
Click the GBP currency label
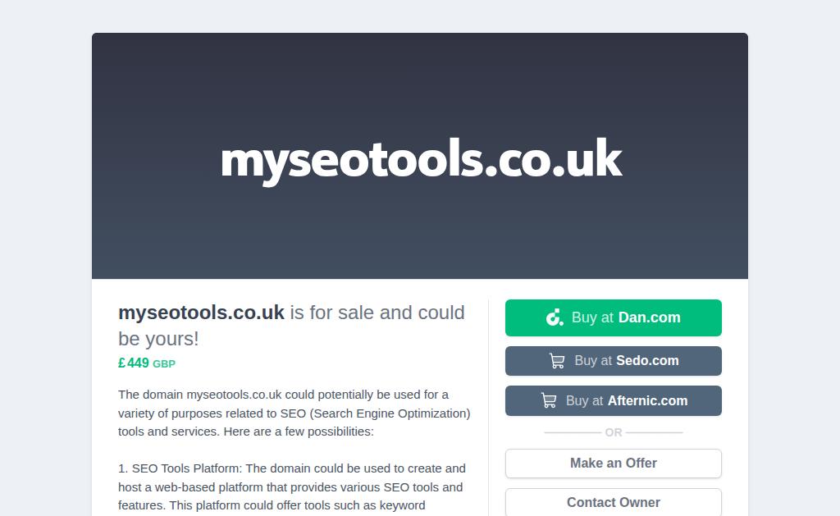point(164,364)
